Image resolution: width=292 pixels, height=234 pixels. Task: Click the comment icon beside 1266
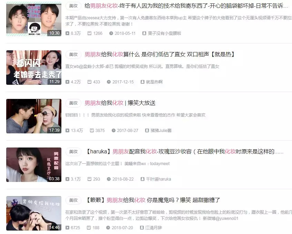(89, 33)
